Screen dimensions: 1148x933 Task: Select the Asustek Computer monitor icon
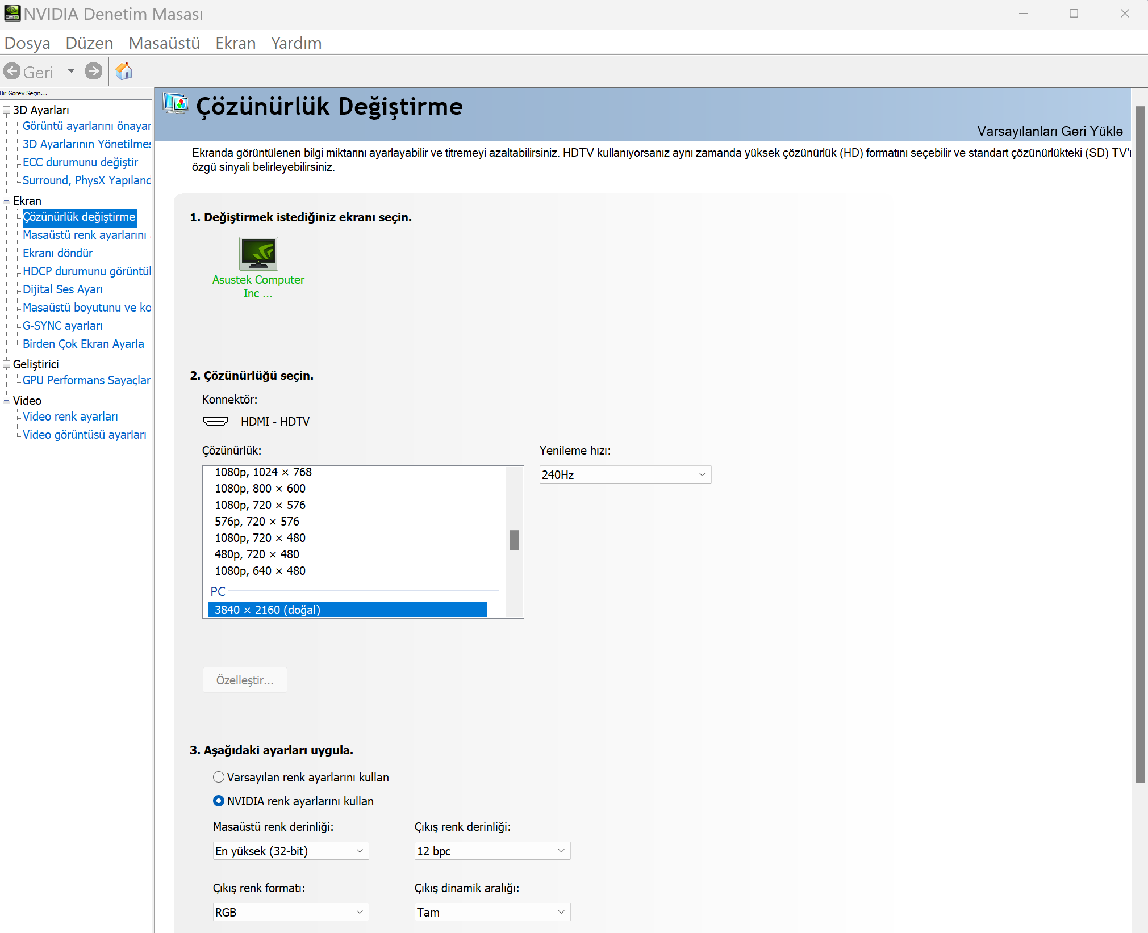(258, 253)
